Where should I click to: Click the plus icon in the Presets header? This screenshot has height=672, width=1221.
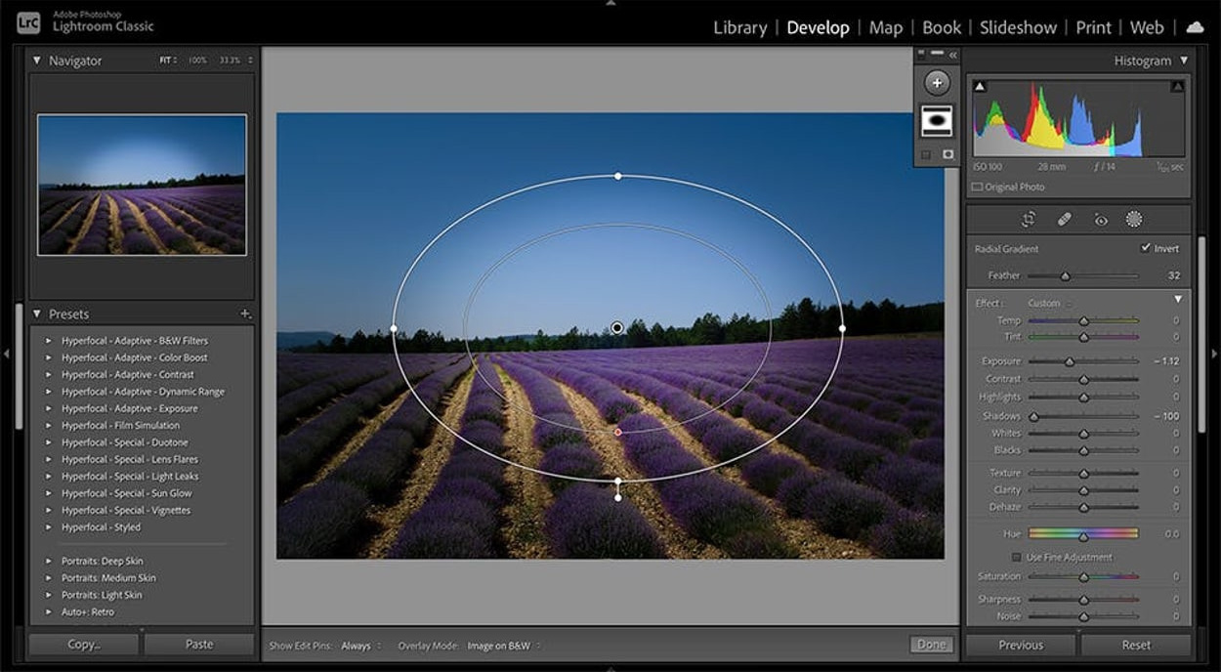245,315
